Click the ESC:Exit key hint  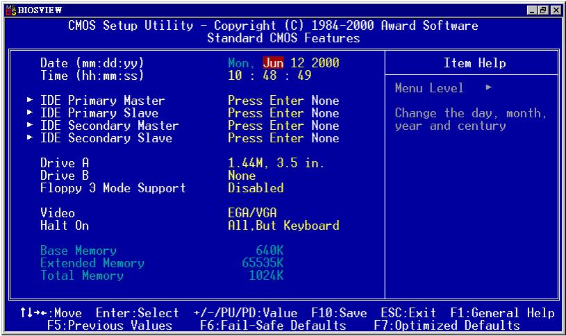click(408, 313)
